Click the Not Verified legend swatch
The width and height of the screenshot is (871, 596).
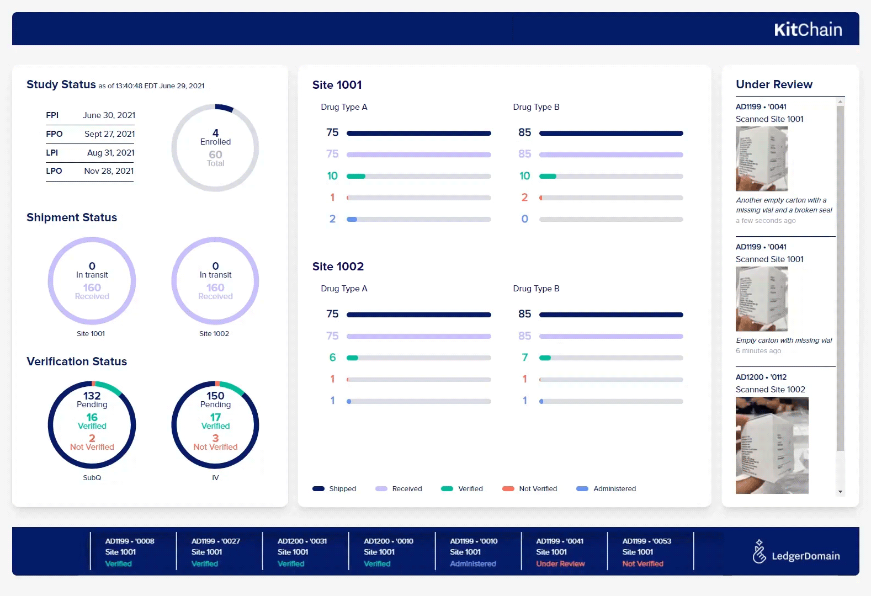point(508,489)
